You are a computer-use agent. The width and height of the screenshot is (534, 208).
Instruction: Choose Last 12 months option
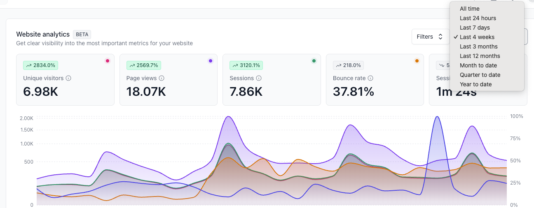[480, 56]
